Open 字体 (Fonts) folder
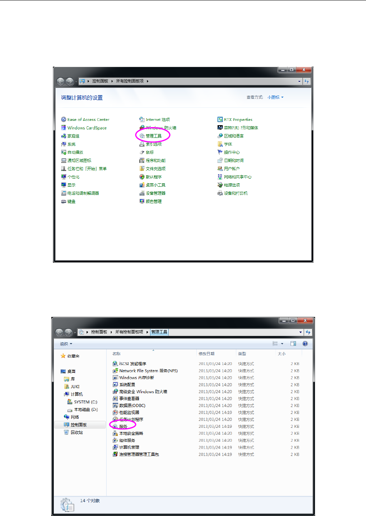The width and height of the screenshot is (366, 516). tap(225, 144)
